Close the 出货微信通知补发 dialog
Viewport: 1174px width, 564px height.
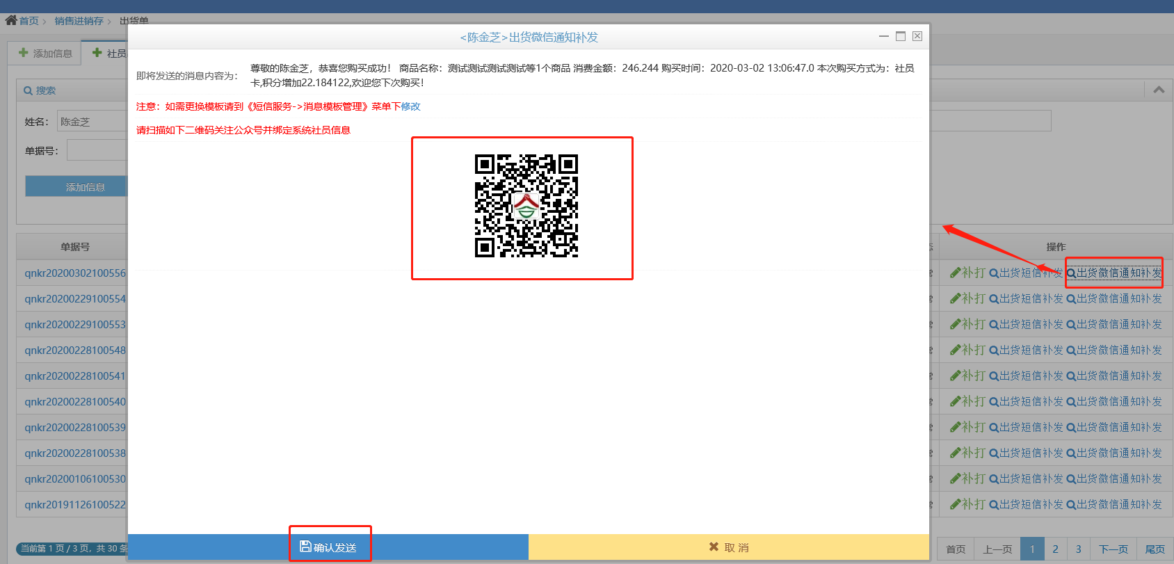click(x=917, y=36)
